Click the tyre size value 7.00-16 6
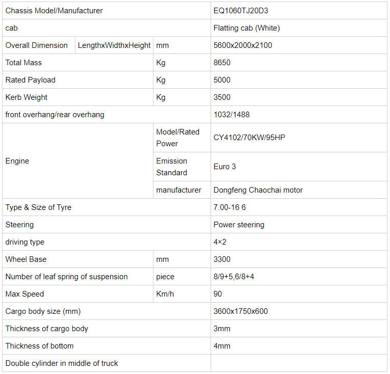This screenshot has height=374, width=390. 230,207
